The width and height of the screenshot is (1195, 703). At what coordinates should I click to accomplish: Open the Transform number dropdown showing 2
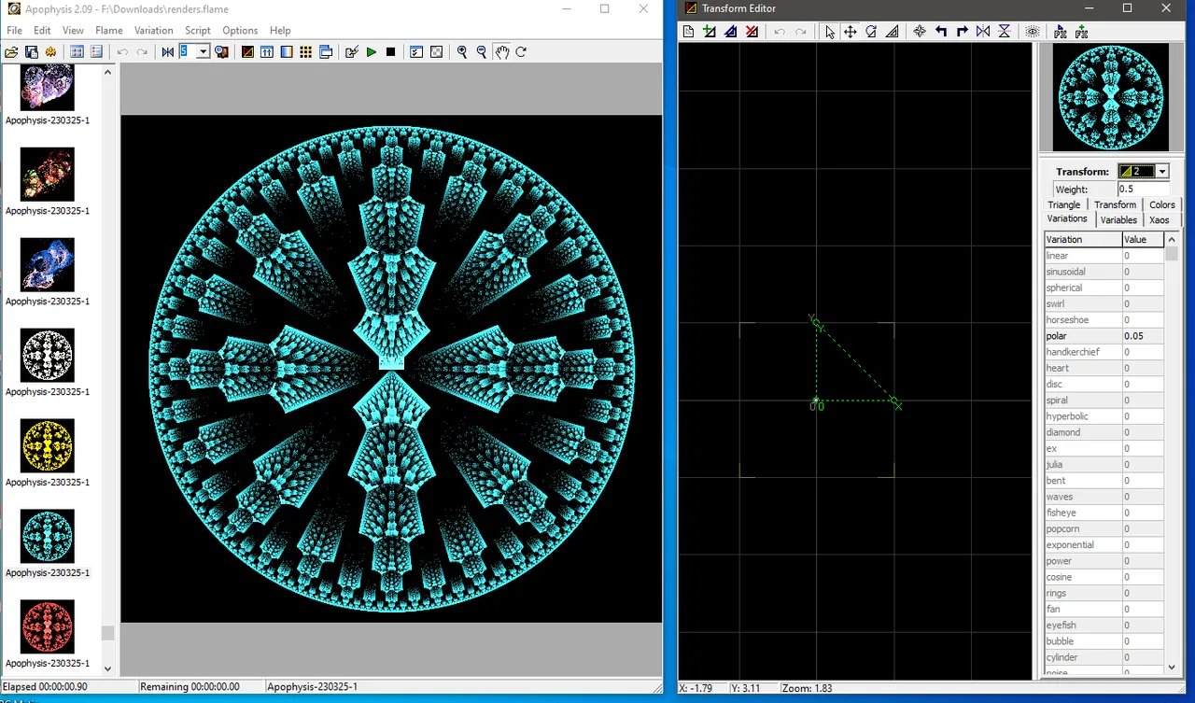pyautogui.click(x=1161, y=172)
